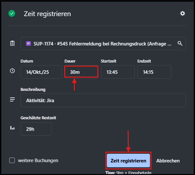Image resolution: width=195 pixels, height=175 pixels.
Task: Click the Startzeit field showing 13:45
Action: coord(117,72)
